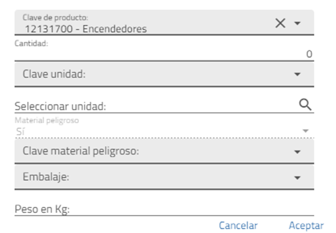Clear the Clave de producto selection
This screenshot has width=336, height=233.
pyautogui.click(x=280, y=23)
